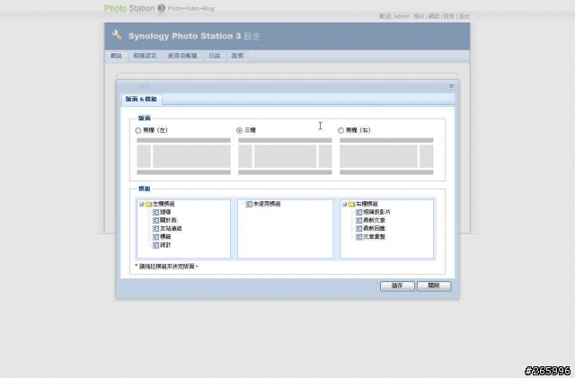Switch to the 使用者帳號 tab
Image resolution: width=575 pixels, height=378 pixels.
click(x=182, y=56)
